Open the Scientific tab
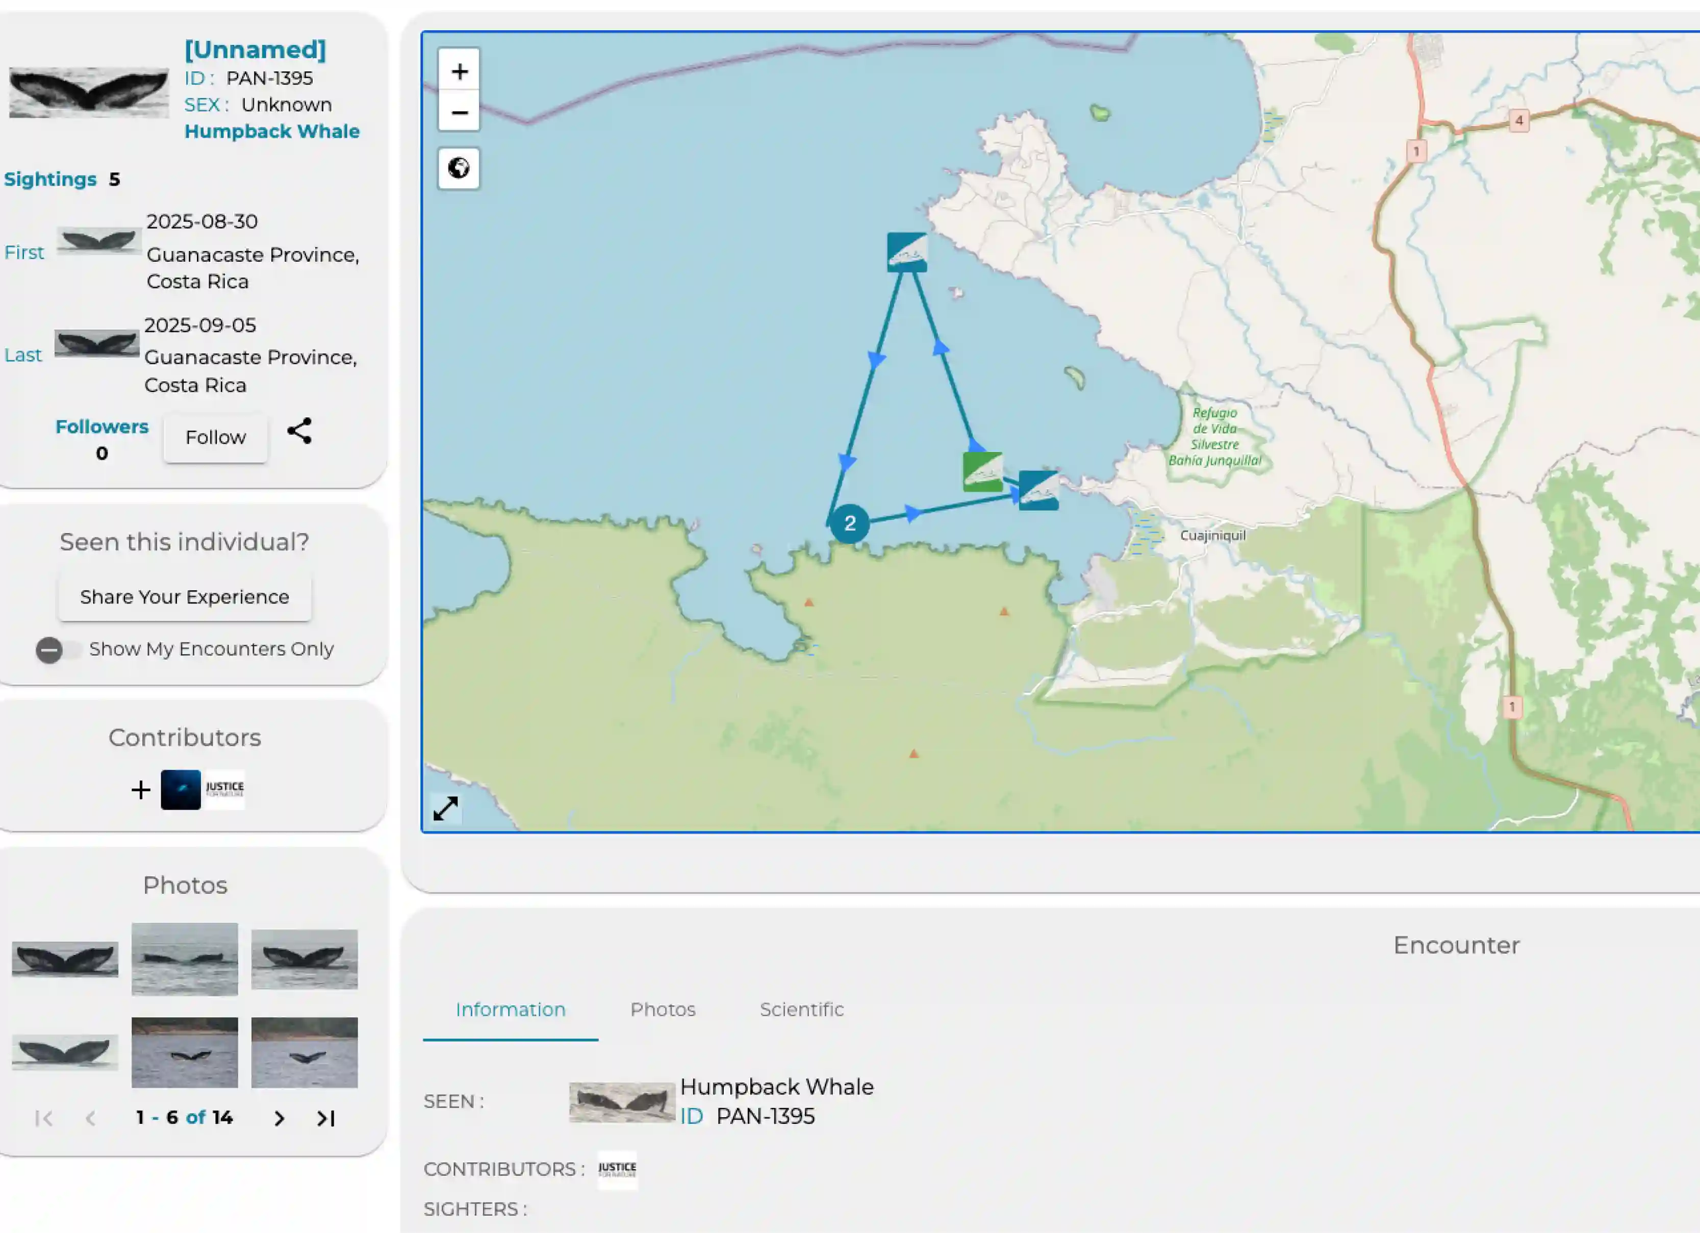This screenshot has height=1233, width=1700. (x=801, y=1010)
